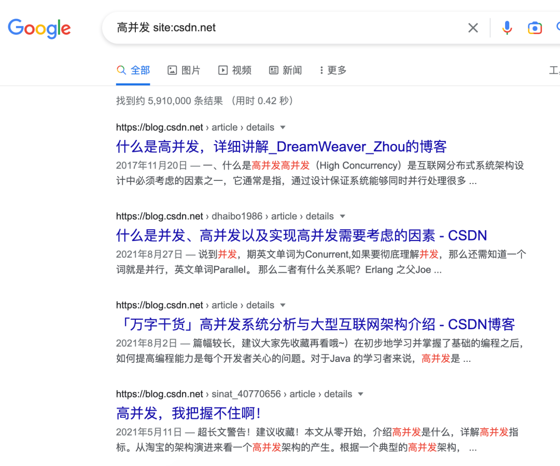The width and height of the screenshot is (560, 466).
Task: Clear the search box with X
Action: 473,28
